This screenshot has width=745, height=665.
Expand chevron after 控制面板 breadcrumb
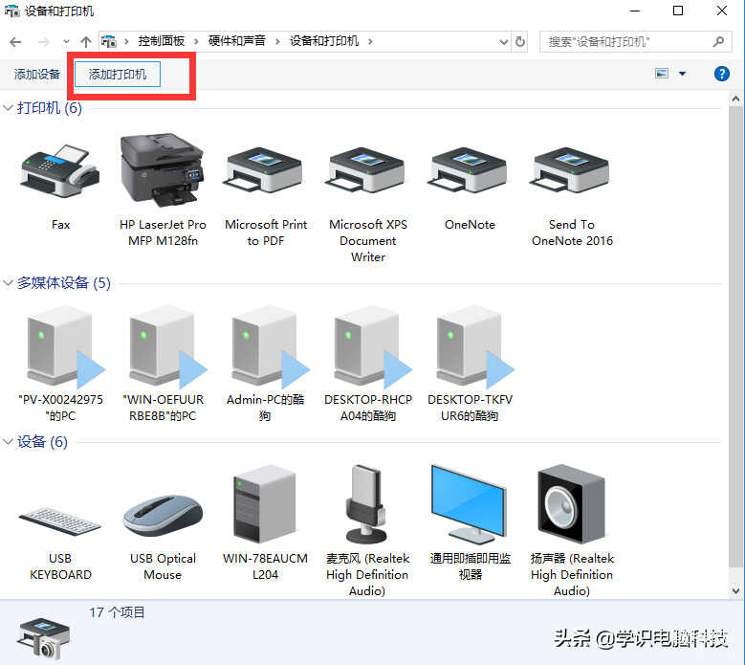(197, 42)
